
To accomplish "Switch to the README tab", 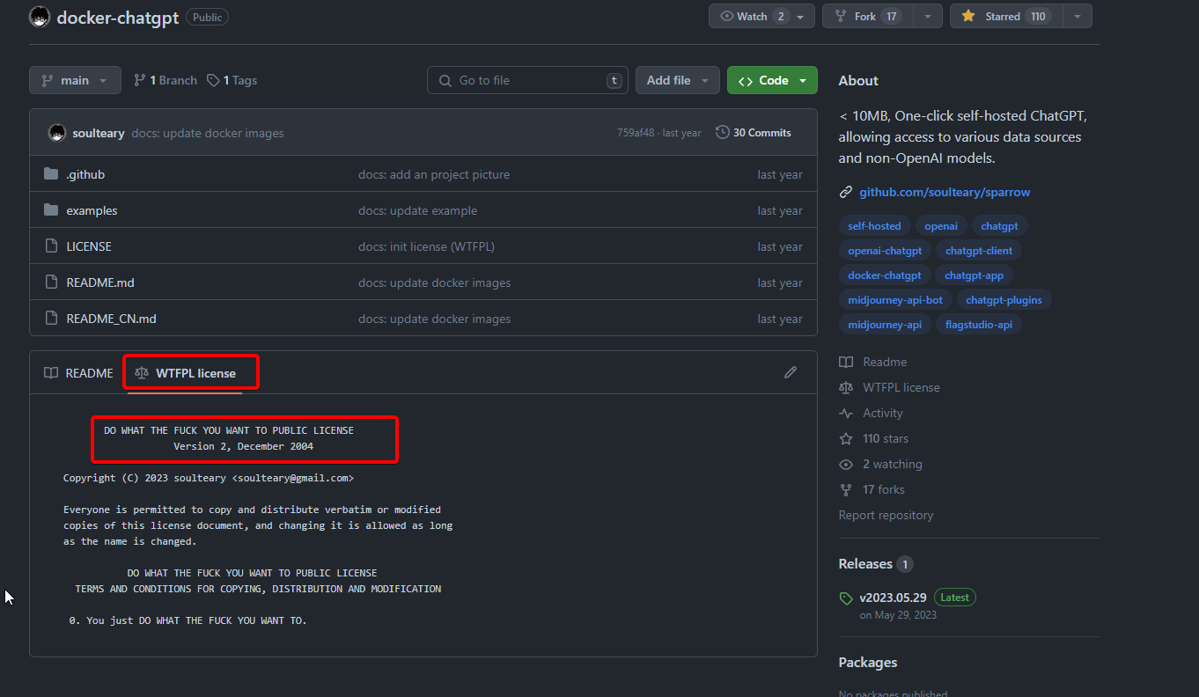I will [x=79, y=373].
